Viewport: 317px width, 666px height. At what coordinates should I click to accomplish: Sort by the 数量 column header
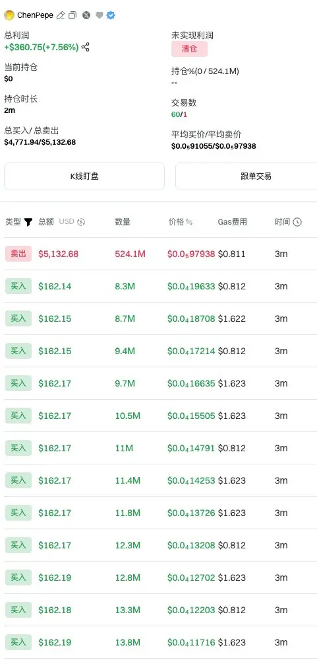click(x=123, y=222)
